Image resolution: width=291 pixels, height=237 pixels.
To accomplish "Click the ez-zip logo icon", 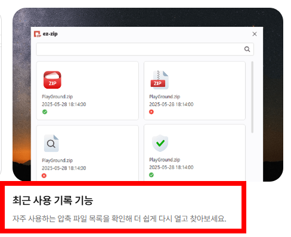I will [x=37, y=34].
